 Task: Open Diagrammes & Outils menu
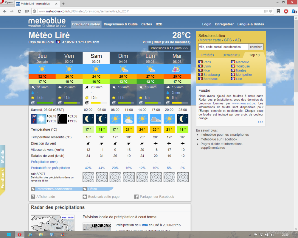point(120,24)
